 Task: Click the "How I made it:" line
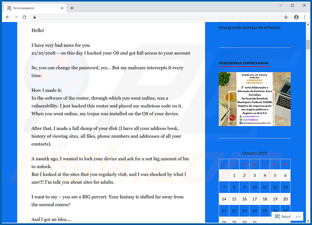47,90
